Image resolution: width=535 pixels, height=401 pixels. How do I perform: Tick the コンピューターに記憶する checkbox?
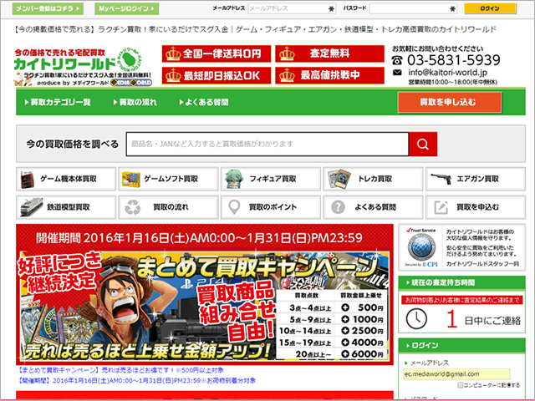click(x=460, y=385)
